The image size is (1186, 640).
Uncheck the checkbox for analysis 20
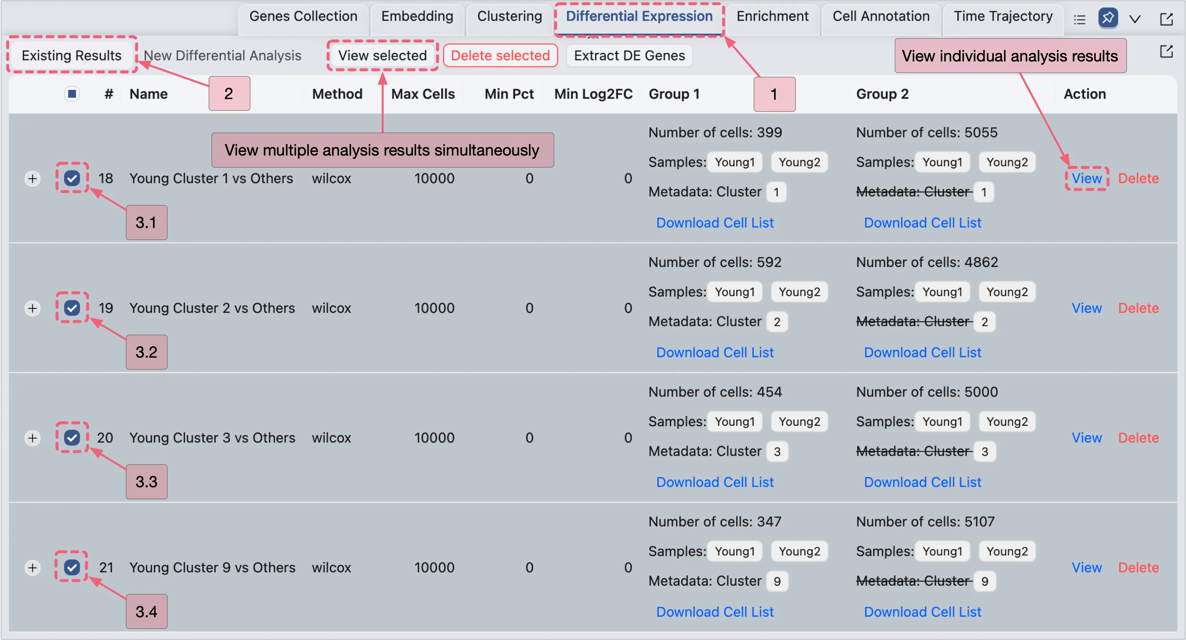tap(72, 438)
